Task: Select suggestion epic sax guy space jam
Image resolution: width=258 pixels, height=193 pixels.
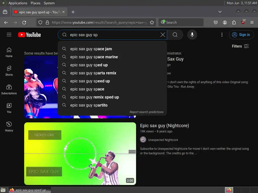Action: (x=112, y=49)
